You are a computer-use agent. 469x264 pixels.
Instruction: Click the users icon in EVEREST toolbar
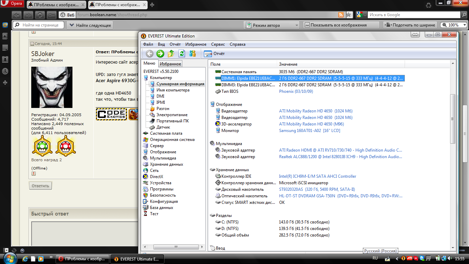point(192,54)
